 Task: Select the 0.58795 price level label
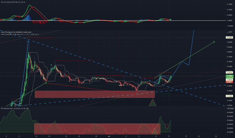pyautogui.click(x=229, y=73)
